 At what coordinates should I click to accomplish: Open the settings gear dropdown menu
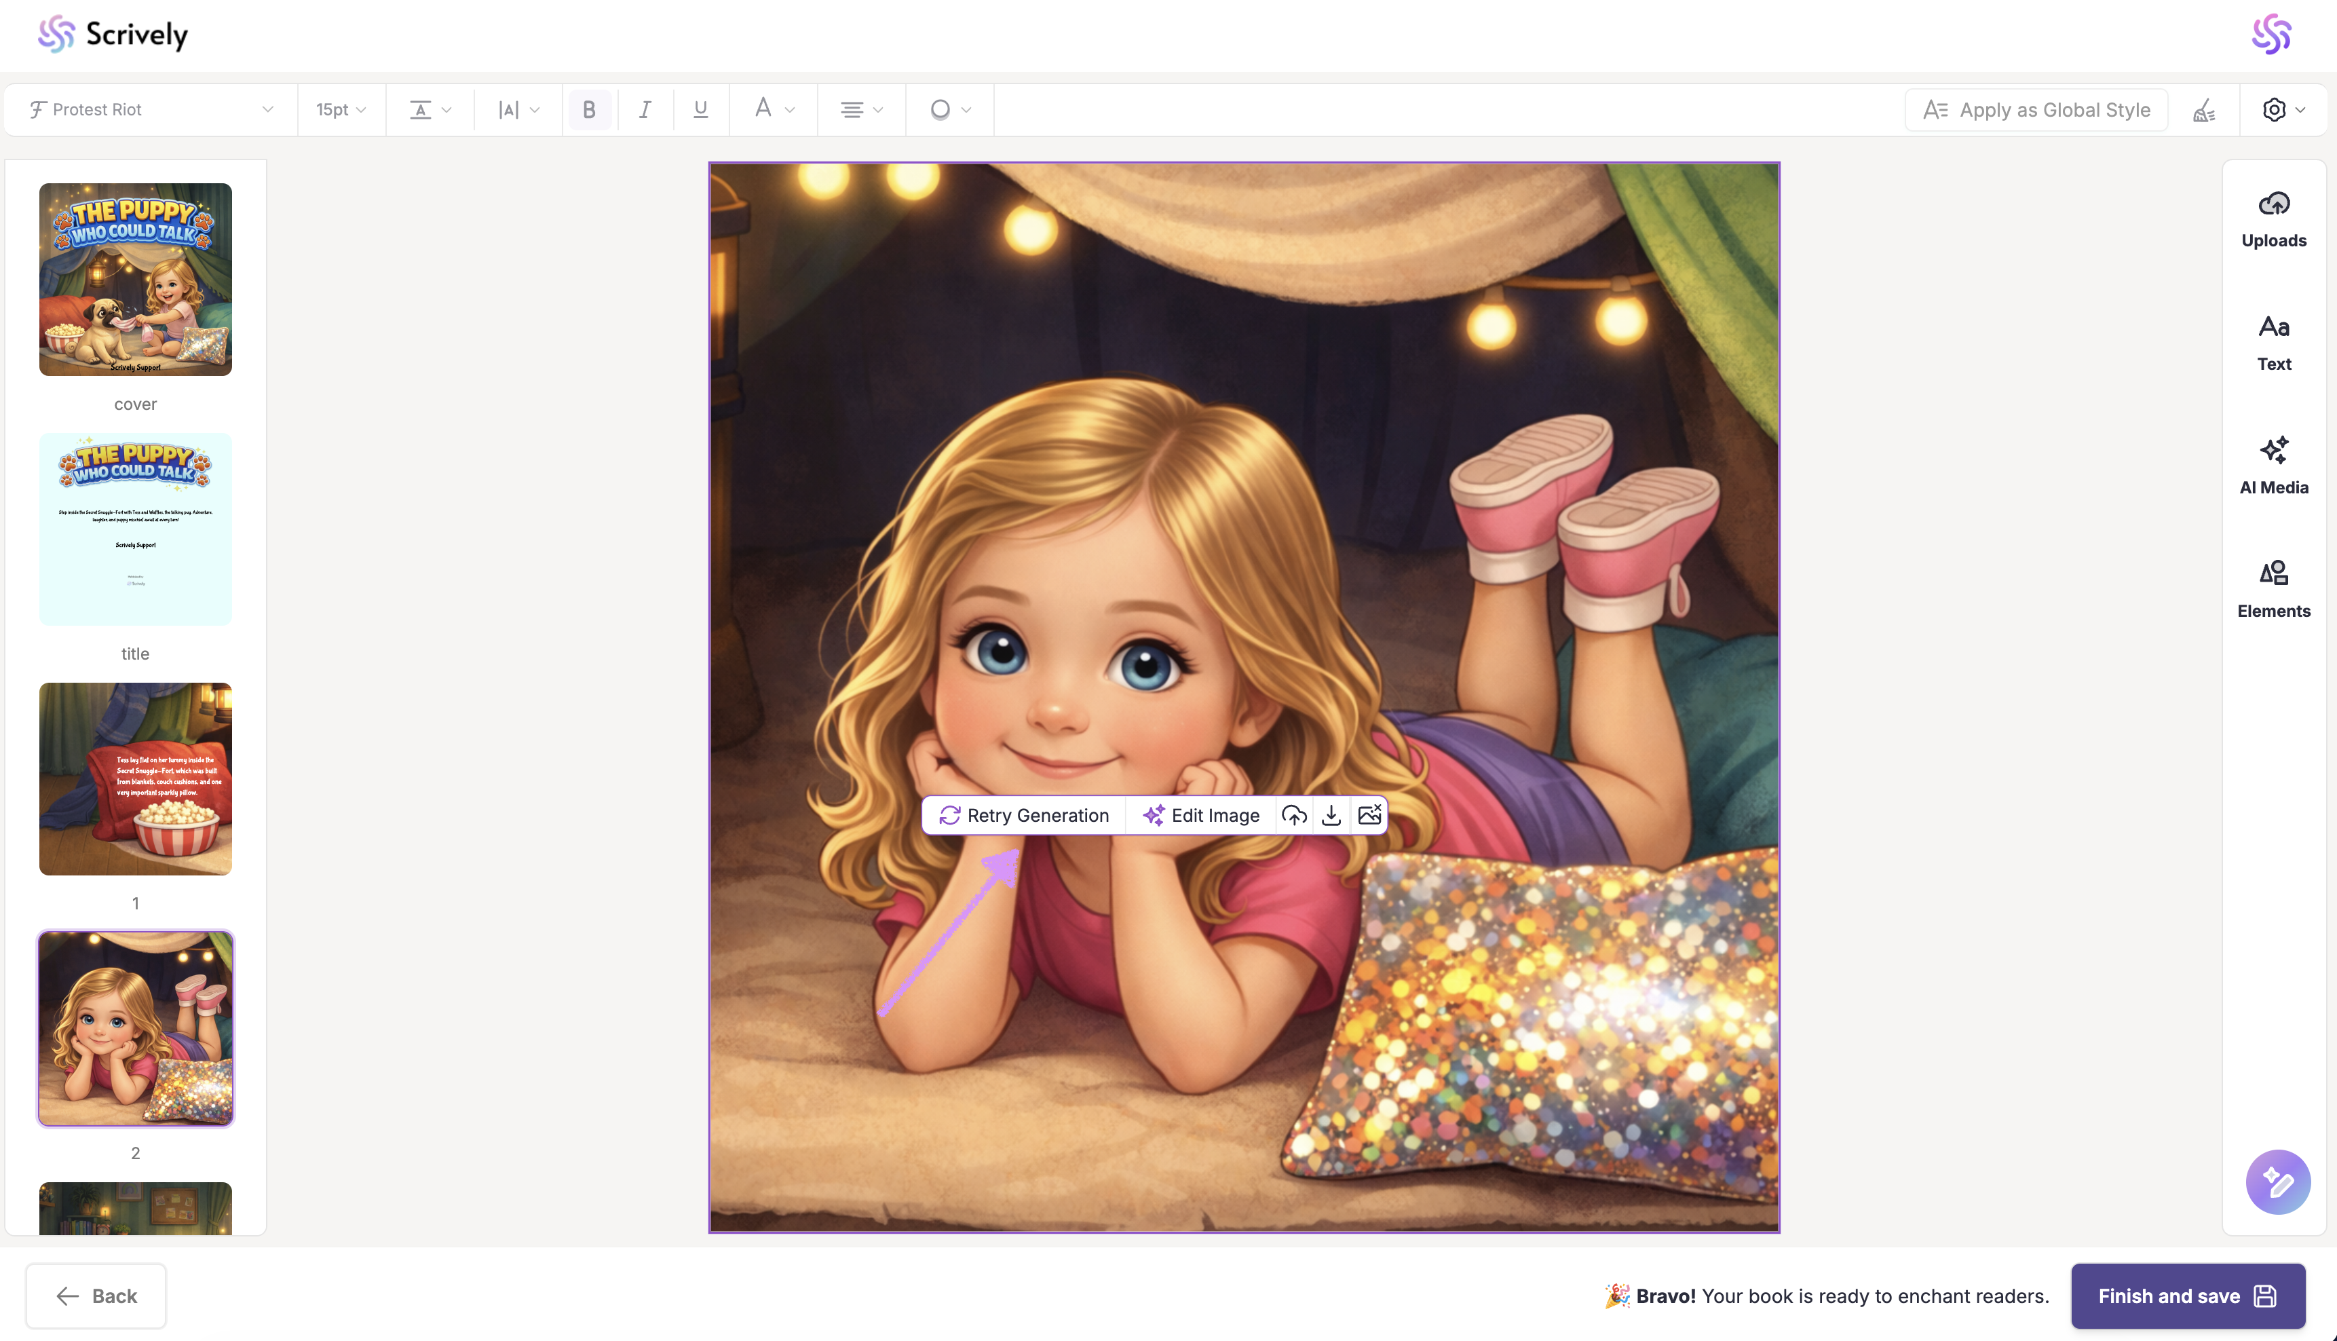pyautogui.click(x=2283, y=111)
